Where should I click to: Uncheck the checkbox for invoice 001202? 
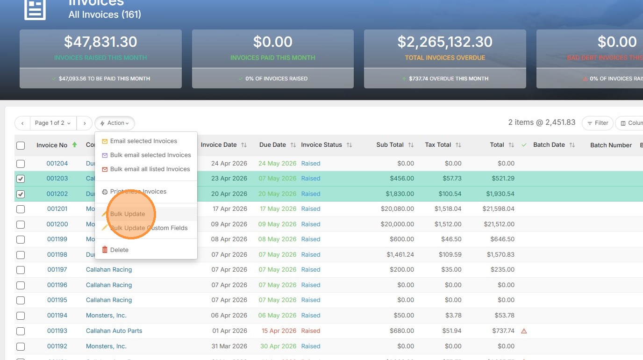pyautogui.click(x=21, y=194)
